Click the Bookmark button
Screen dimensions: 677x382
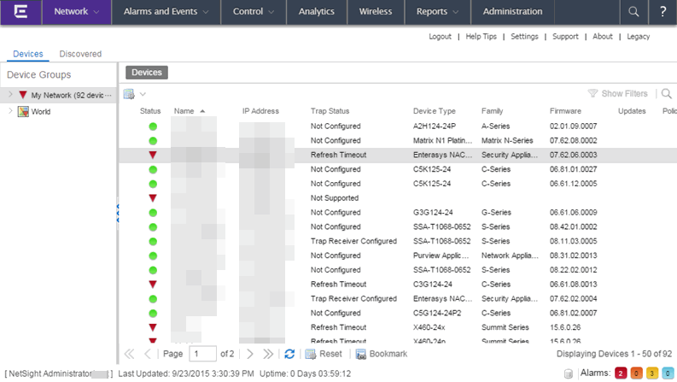click(382, 354)
